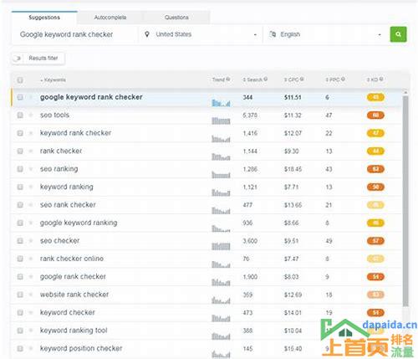Open trend chart for google rank checker
This screenshot has width=418, height=359.
[221, 282]
